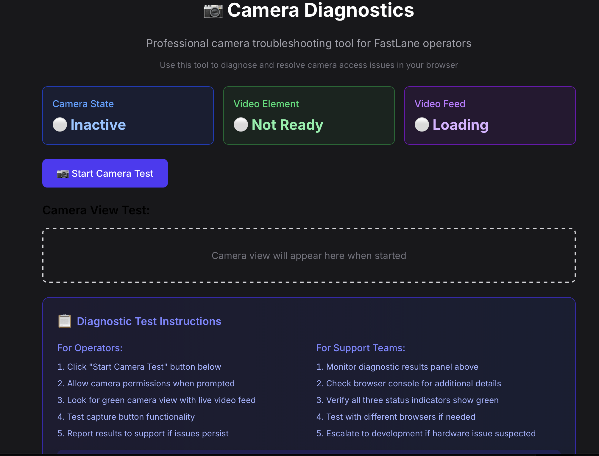Click the camera icon beside Camera Diagnostics title
This screenshot has height=456, width=599.
pyautogui.click(x=213, y=11)
